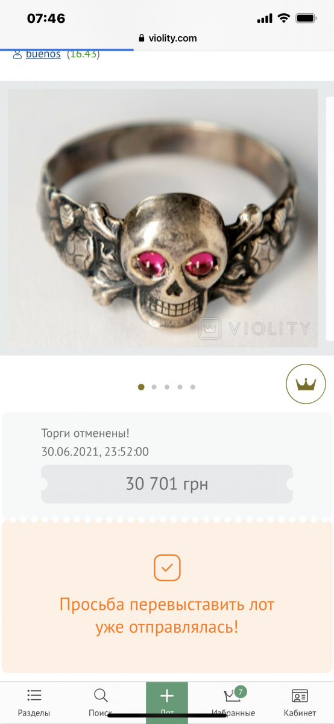Select the fifth carousel dot
334x724 pixels.
click(x=193, y=387)
